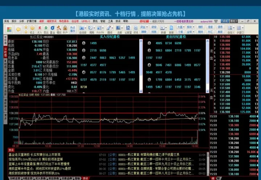Click the 预测 toolbar button
Image resolution: width=261 pixels, height=180 pixels.
tap(154, 32)
